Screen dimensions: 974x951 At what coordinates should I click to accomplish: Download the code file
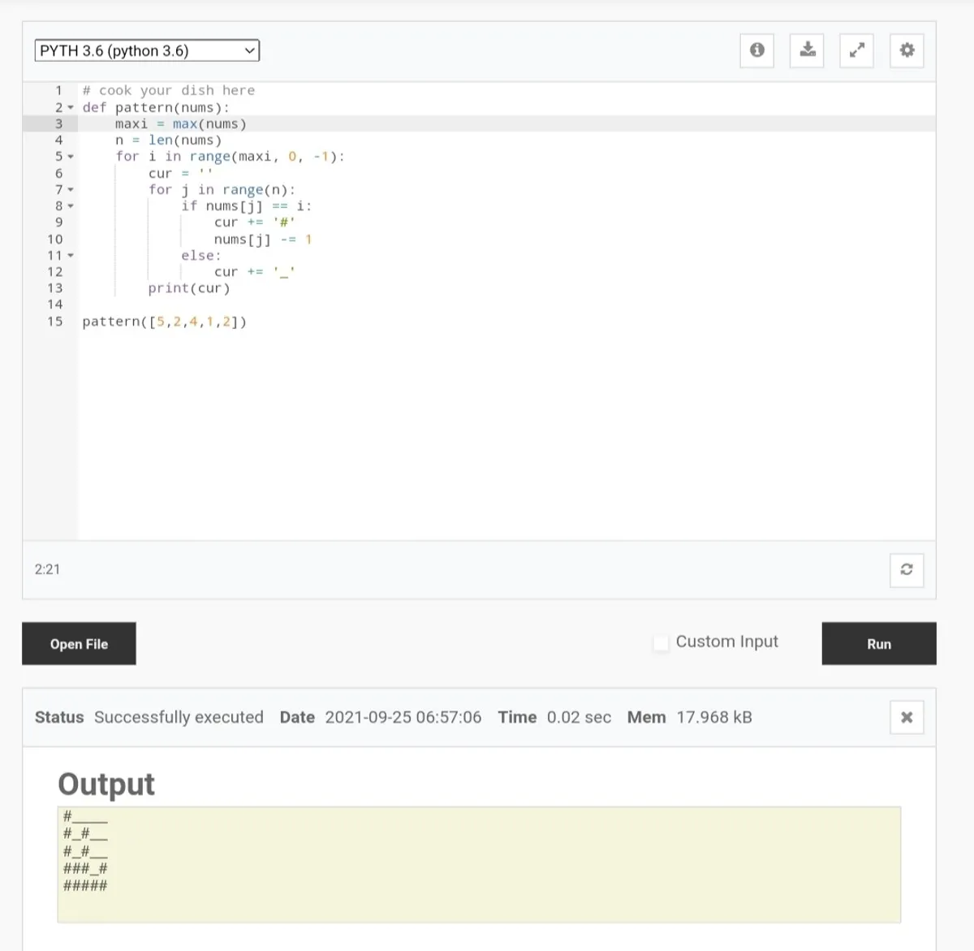(x=807, y=50)
